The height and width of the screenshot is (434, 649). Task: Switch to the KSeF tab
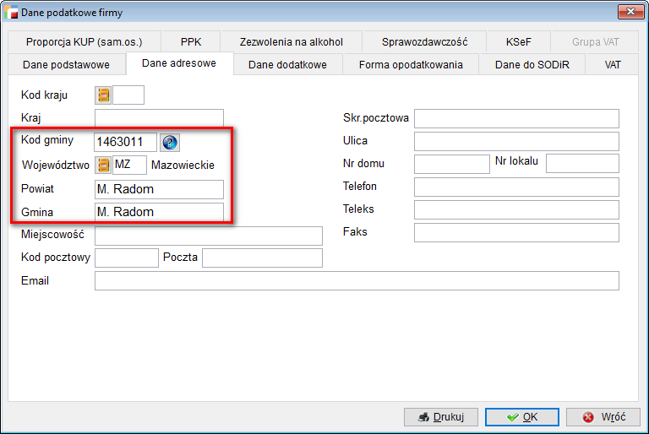[x=519, y=42]
